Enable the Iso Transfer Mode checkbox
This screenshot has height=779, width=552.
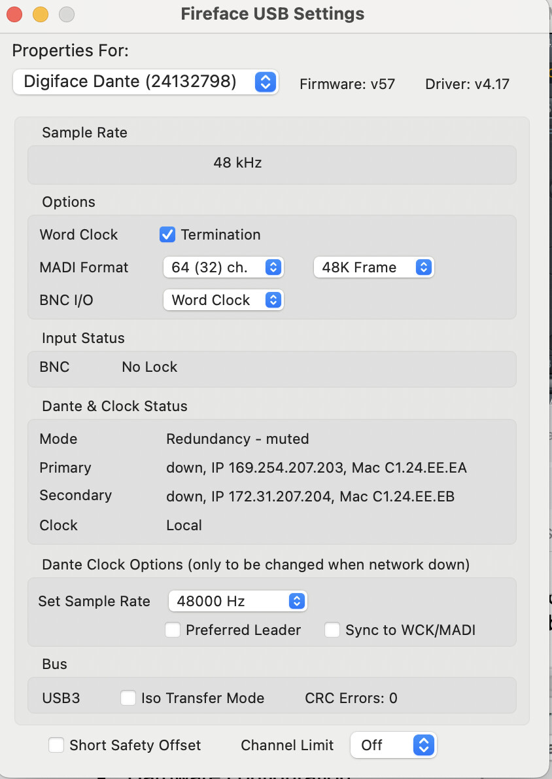tap(128, 698)
